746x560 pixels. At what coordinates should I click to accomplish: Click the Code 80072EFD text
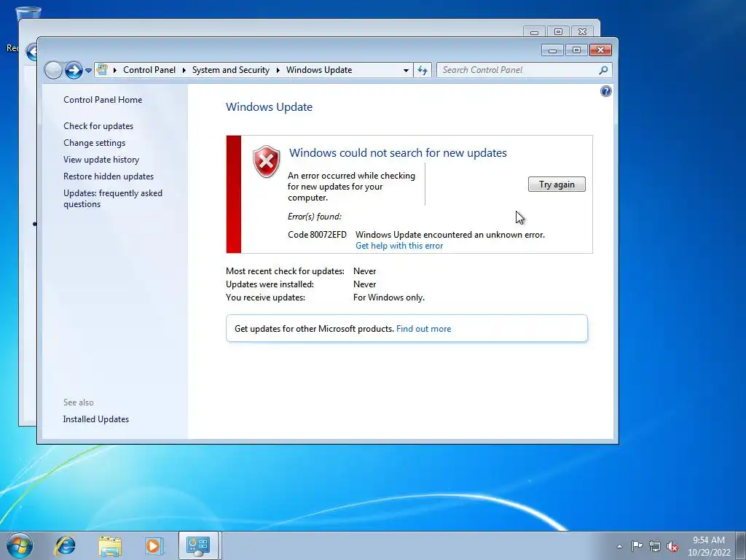click(318, 235)
